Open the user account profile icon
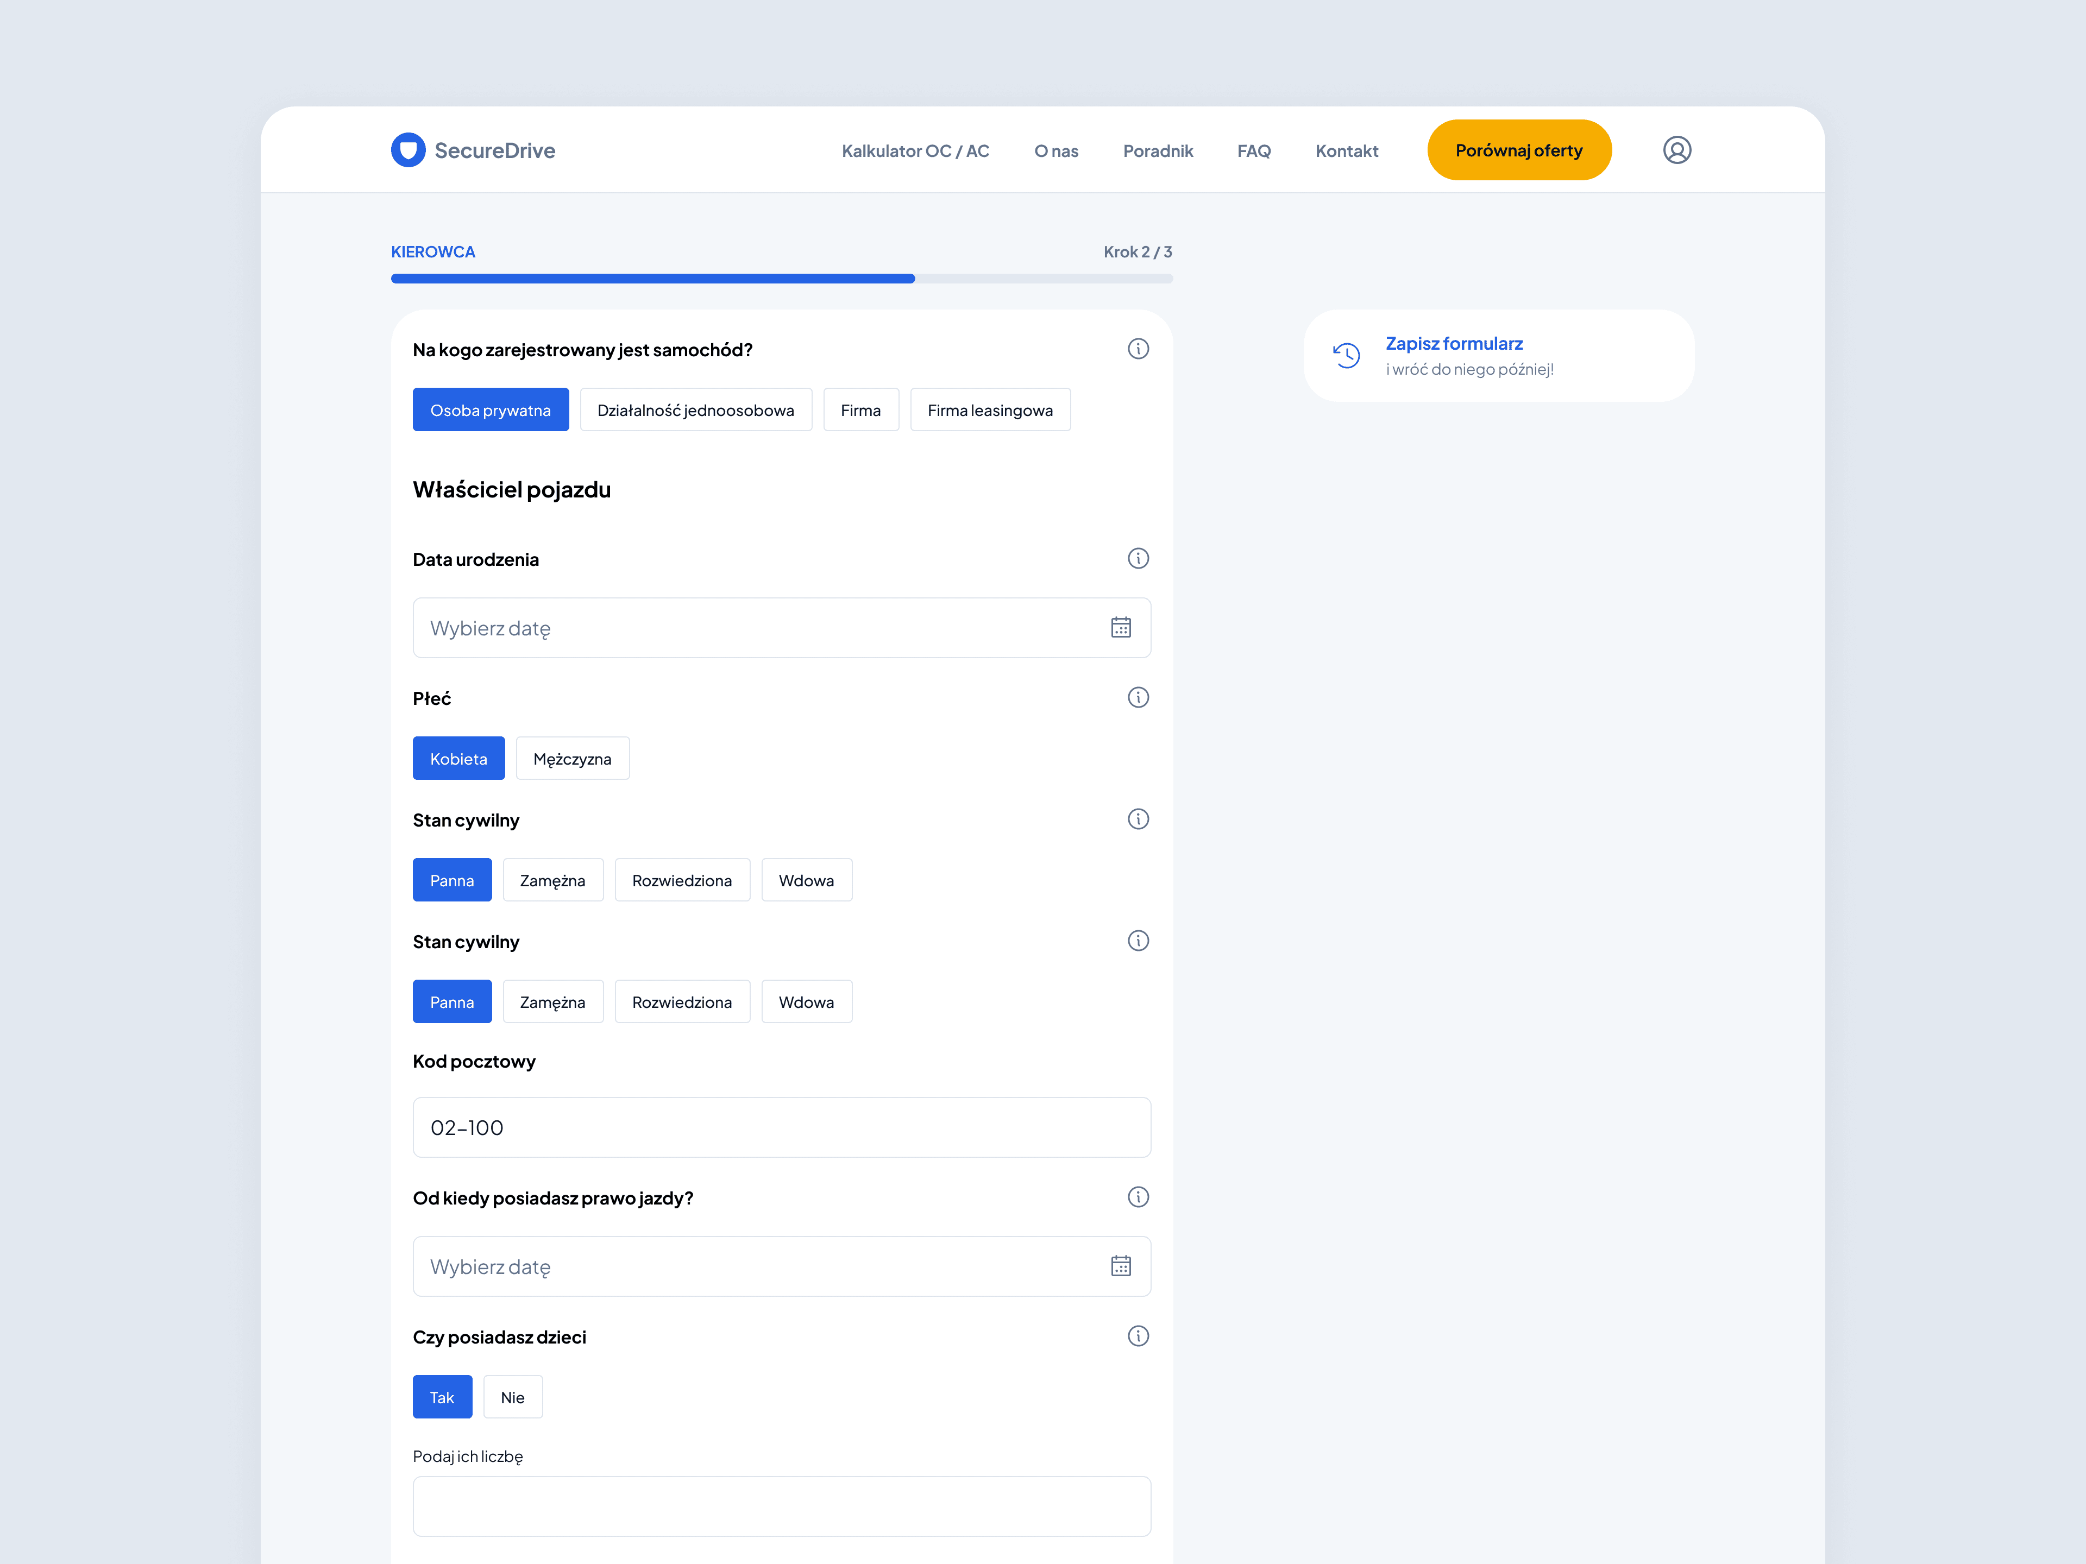Viewport: 2086px width, 1564px height. [x=1676, y=150]
